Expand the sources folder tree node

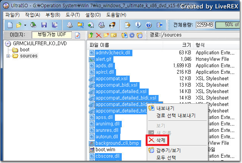[x=8, y=56]
